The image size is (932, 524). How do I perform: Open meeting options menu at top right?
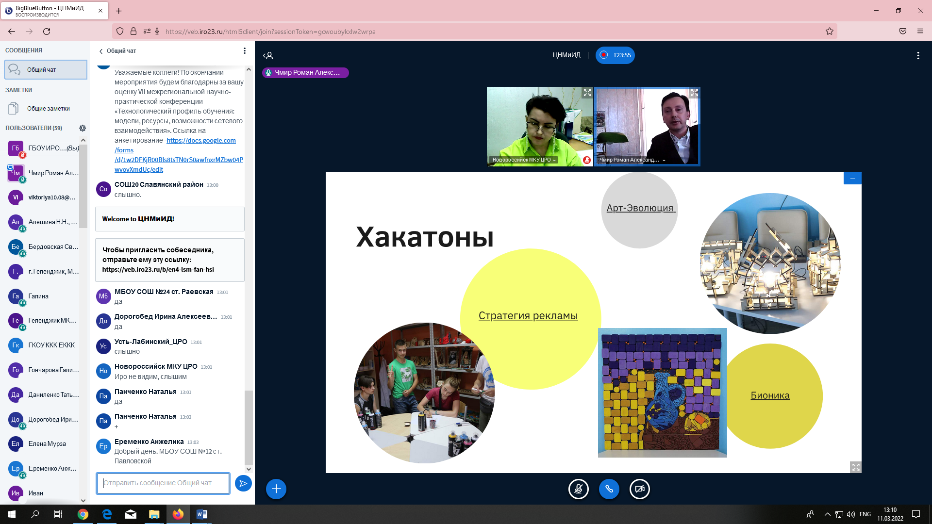[917, 56]
